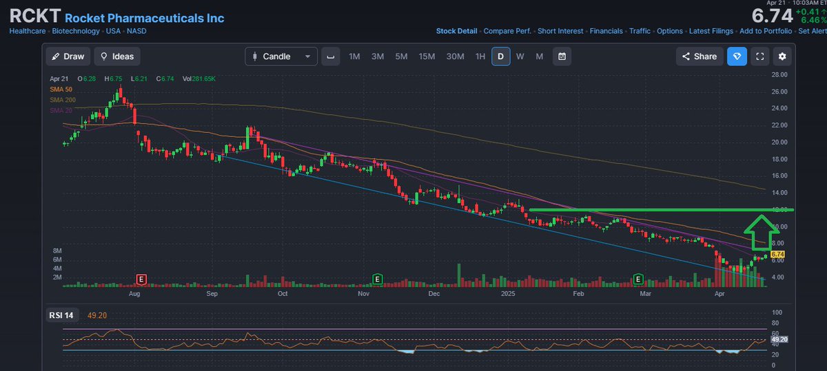The image size is (827, 371).
Task: Click the large 6.74 quote price
Action: tap(771, 16)
